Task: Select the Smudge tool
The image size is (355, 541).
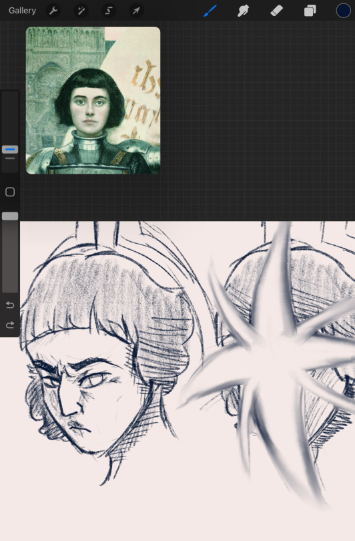Action: tap(243, 11)
